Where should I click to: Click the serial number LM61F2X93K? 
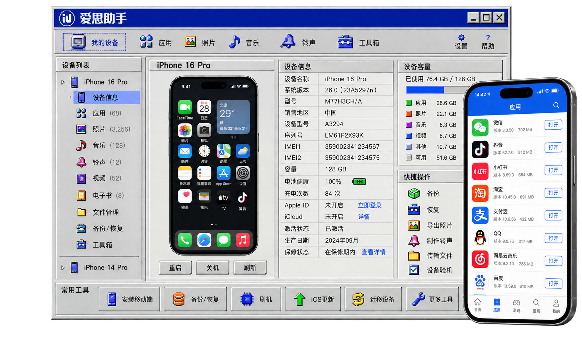coord(344,135)
